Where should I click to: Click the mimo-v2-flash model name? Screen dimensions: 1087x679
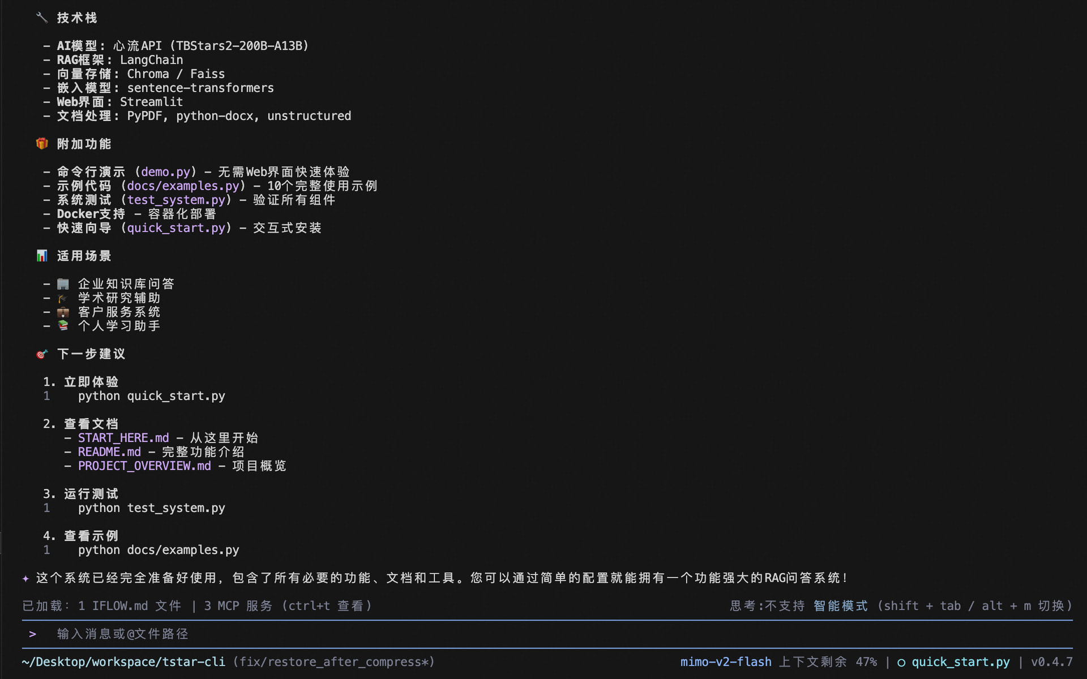(x=726, y=662)
